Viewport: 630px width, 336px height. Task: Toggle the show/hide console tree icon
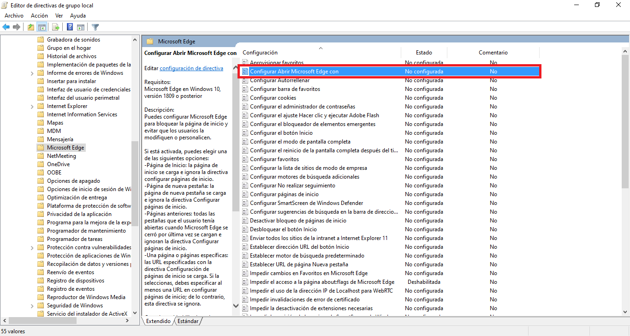click(42, 27)
